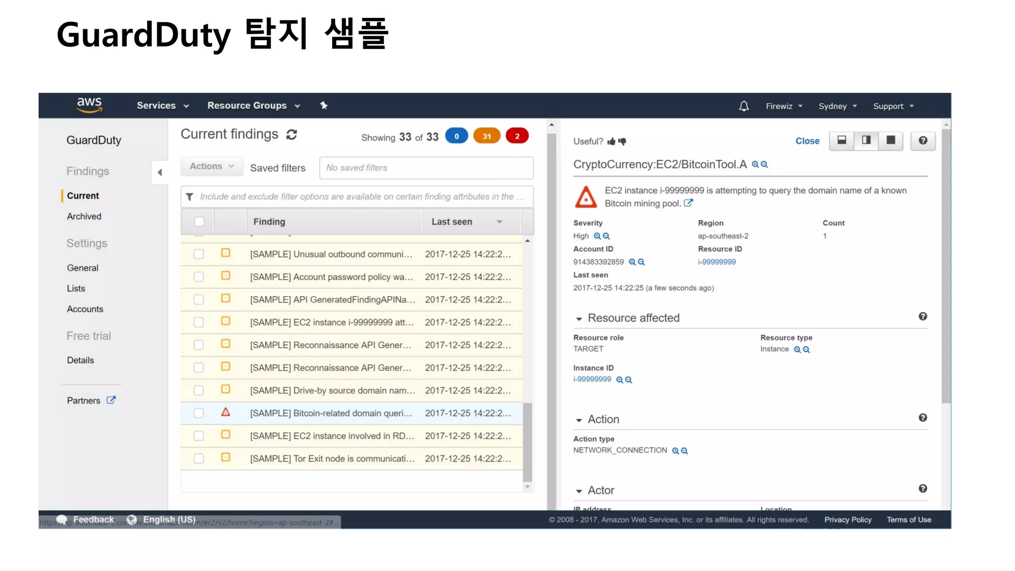The height and width of the screenshot is (571, 1015).
Task: Switch to full panel layout icon
Action: [891, 140]
